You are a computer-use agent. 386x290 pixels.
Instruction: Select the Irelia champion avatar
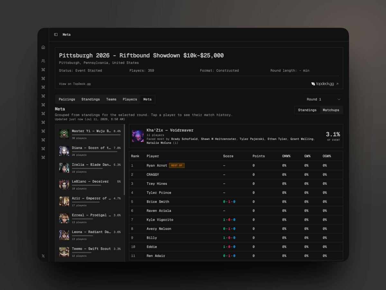click(x=64, y=168)
